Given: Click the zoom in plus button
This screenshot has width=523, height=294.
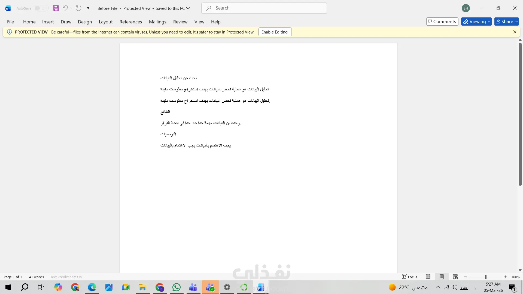Looking at the screenshot, I should pyautogui.click(x=506, y=277).
